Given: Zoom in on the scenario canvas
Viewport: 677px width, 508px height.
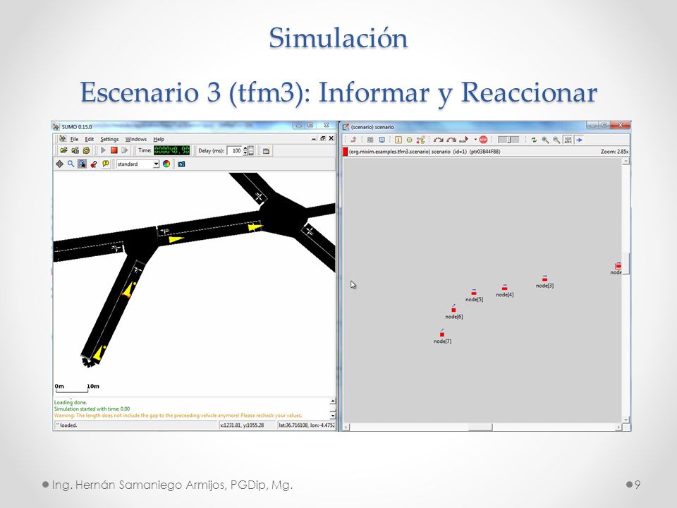Looking at the screenshot, I should coord(545,140).
